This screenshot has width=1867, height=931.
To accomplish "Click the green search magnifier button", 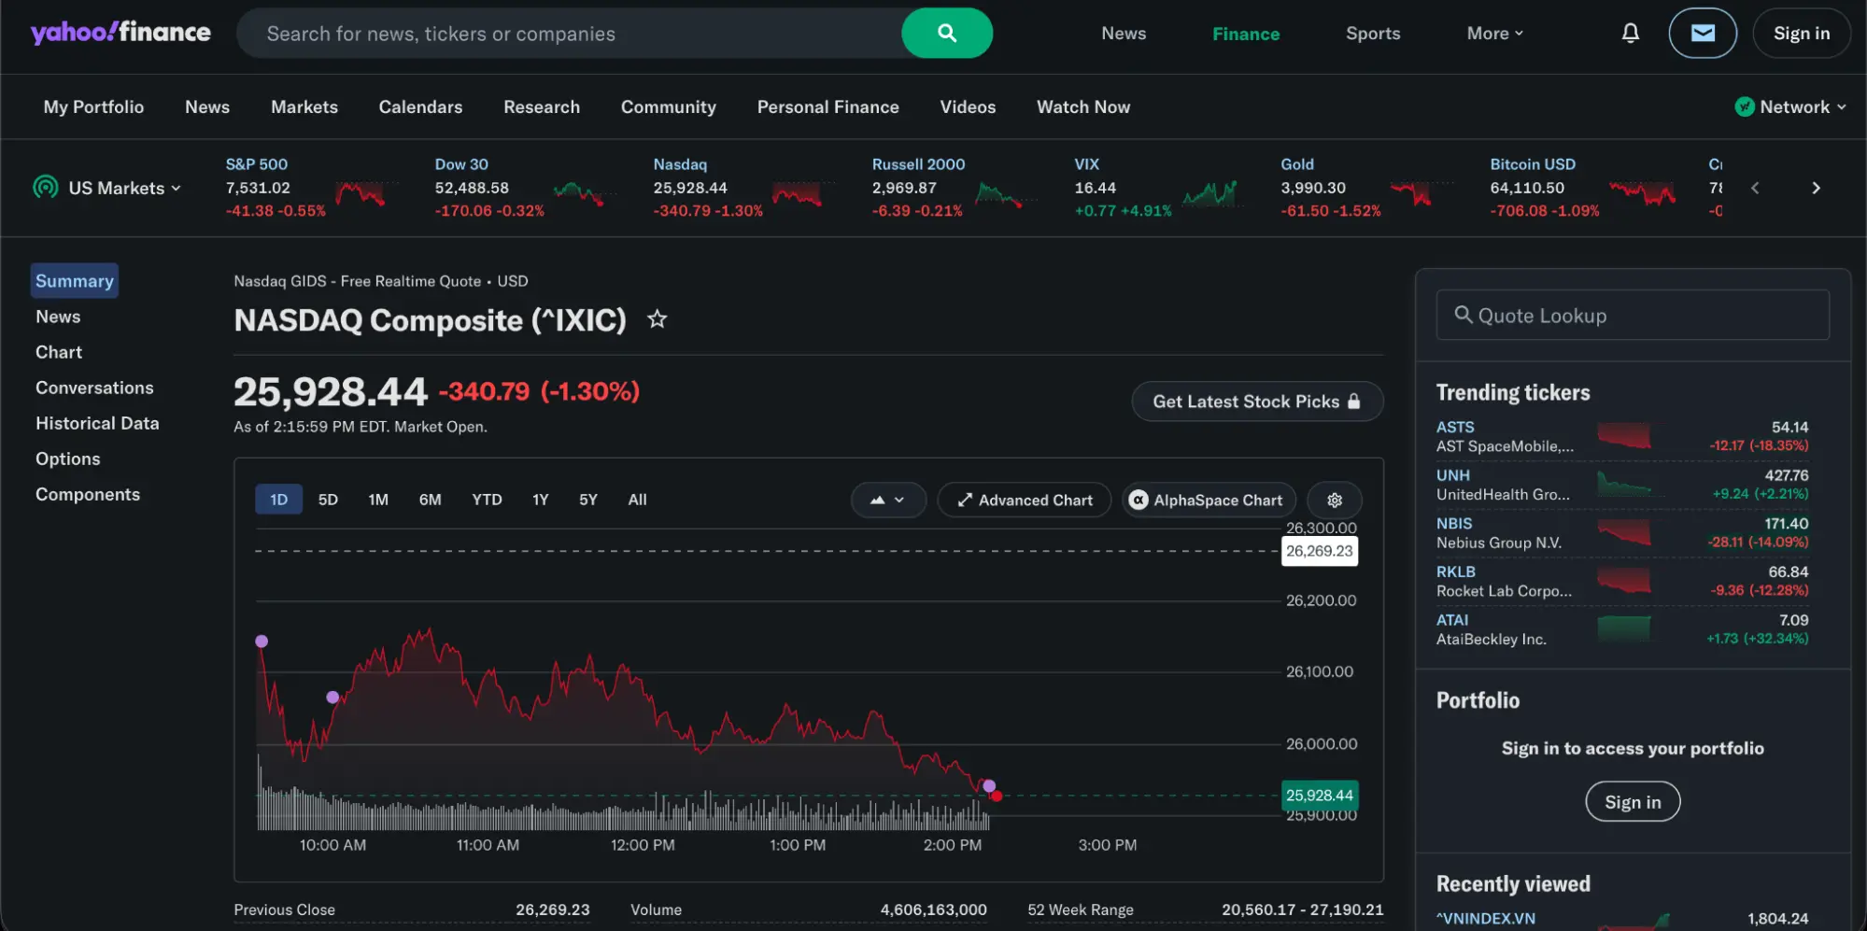I will click(947, 33).
